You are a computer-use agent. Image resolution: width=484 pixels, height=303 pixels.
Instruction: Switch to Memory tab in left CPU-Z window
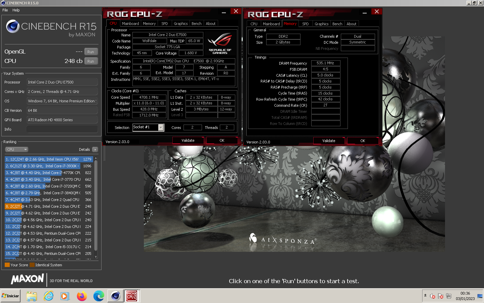pyautogui.click(x=149, y=24)
